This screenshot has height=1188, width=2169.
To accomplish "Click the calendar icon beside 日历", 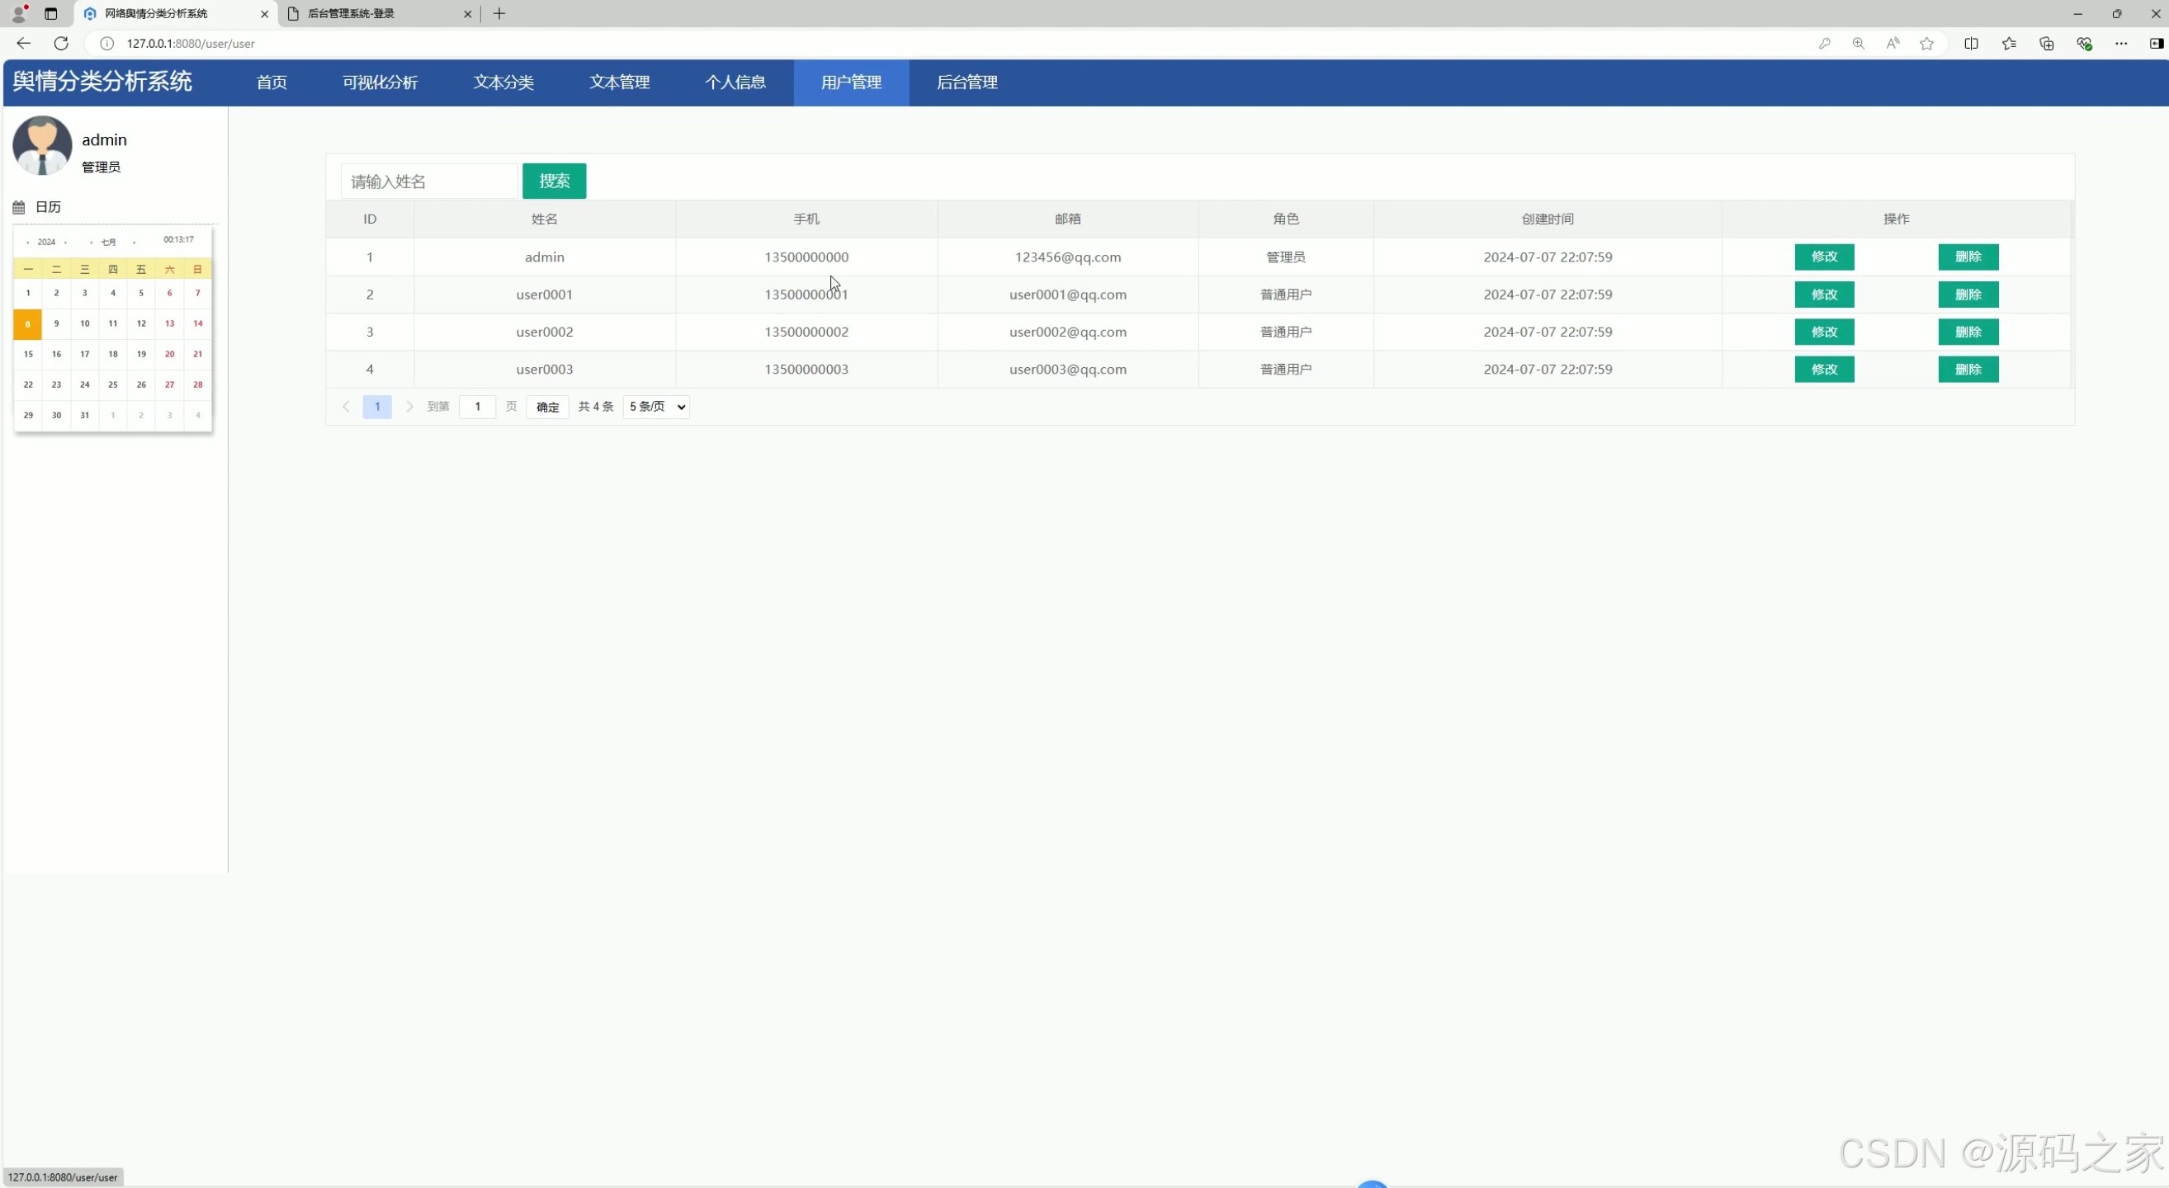I will tap(18, 207).
